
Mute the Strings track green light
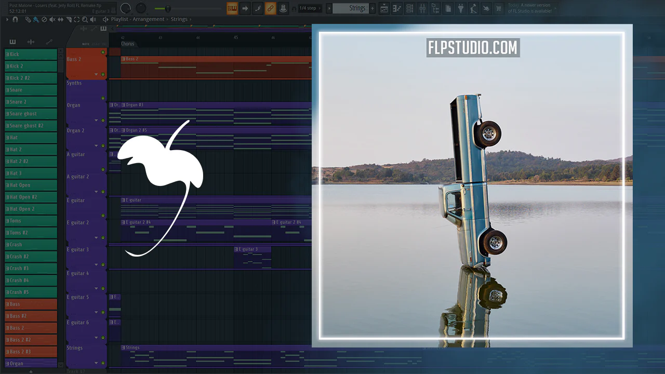103,363
